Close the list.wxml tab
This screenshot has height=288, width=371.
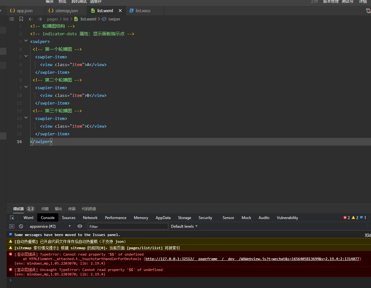pos(120,11)
